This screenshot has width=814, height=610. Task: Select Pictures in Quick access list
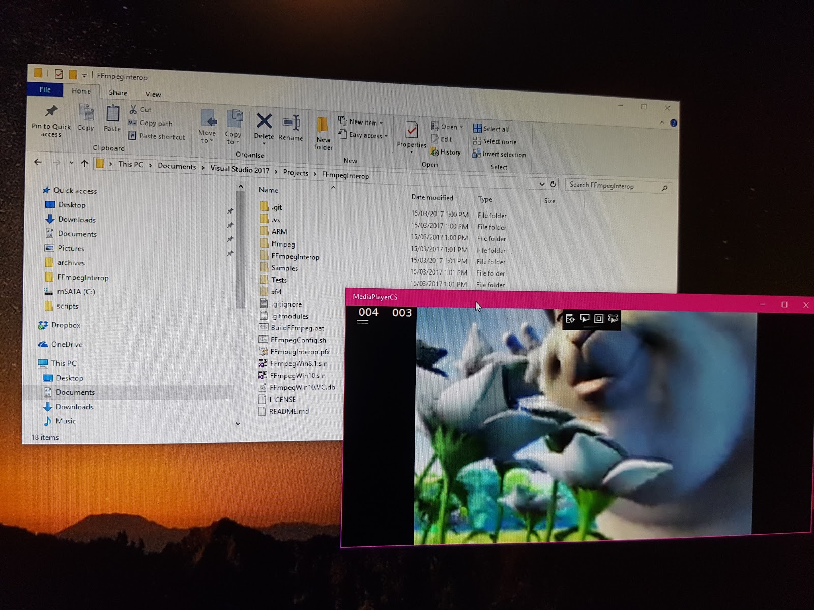point(64,248)
